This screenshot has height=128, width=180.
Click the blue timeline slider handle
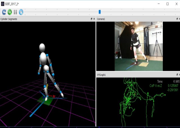point(100,12)
